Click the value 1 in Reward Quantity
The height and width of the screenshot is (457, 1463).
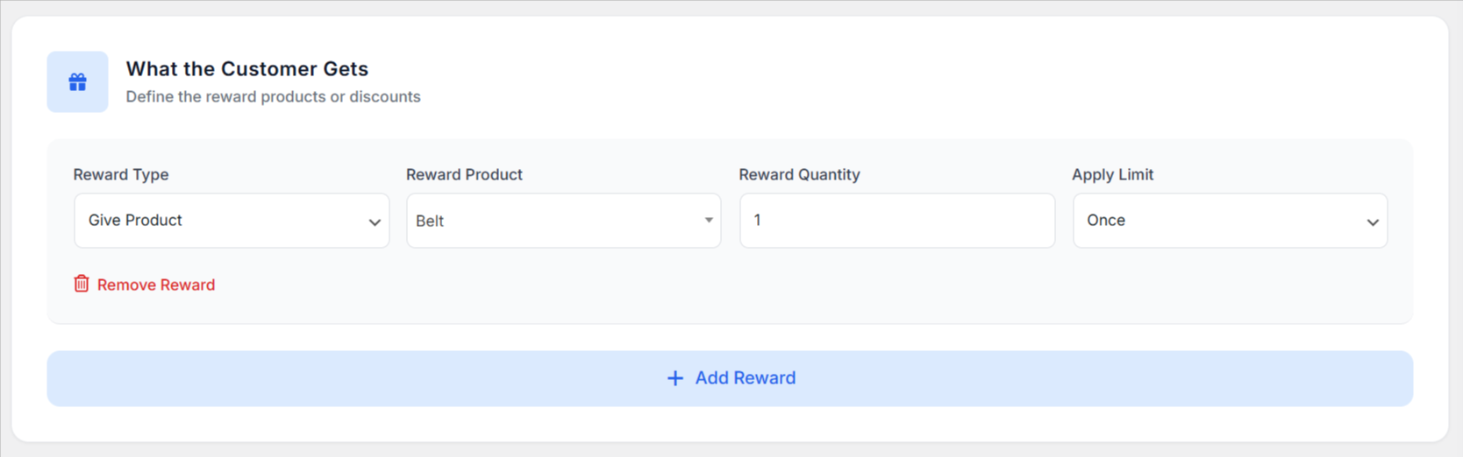click(x=758, y=221)
